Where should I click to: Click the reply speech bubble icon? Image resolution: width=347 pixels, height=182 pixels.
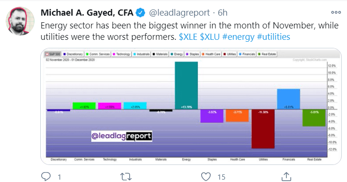pos(46,177)
